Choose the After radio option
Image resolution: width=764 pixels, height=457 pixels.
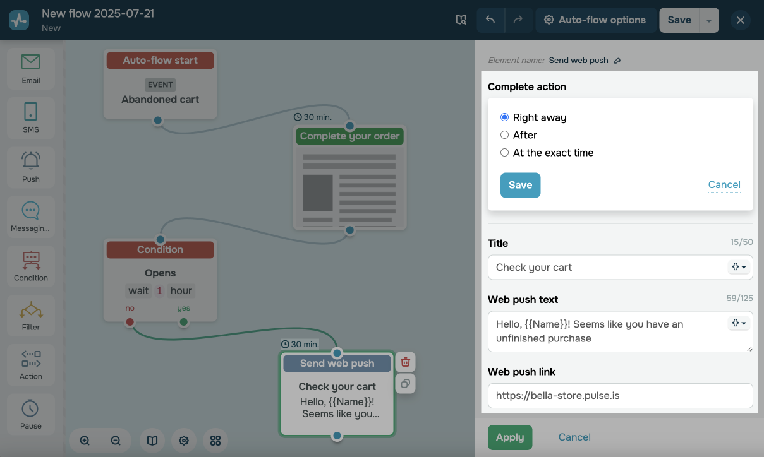pyautogui.click(x=504, y=135)
